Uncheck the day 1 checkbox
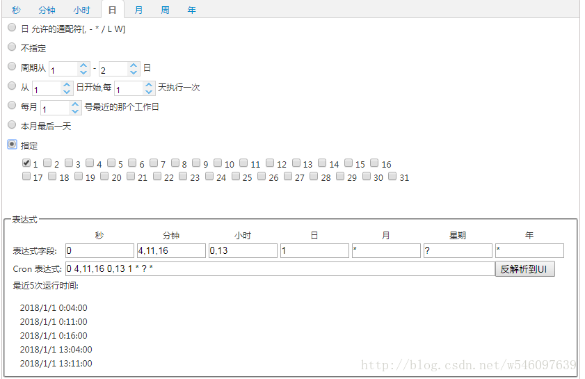Image resolution: width=585 pixels, height=379 pixels. (26, 163)
